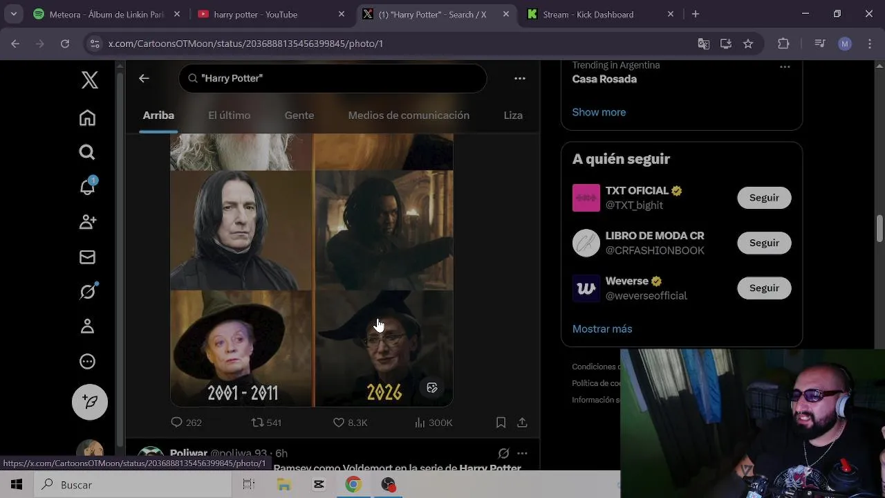Viewport: 885px width, 498px height.
Task: Switch to Stream Kick Dashboard tab
Action: (600, 14)
